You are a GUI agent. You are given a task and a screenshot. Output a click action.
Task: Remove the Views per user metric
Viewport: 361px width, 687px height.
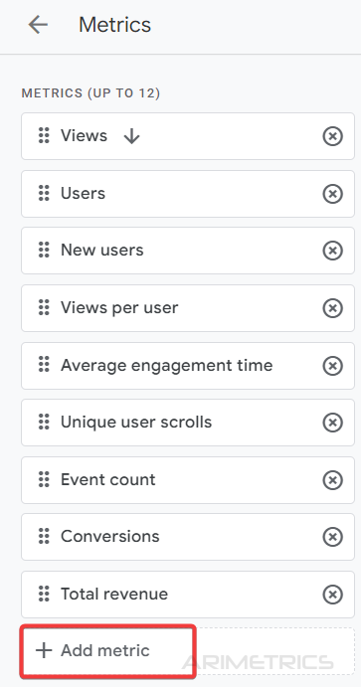coord(332,308)
